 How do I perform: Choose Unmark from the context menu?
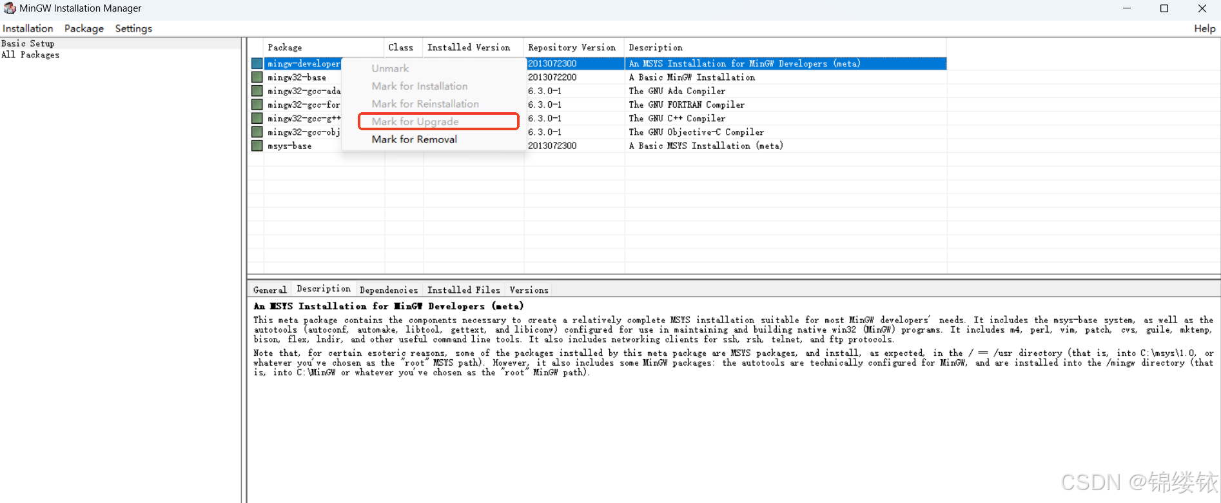[x=390, y=68]
